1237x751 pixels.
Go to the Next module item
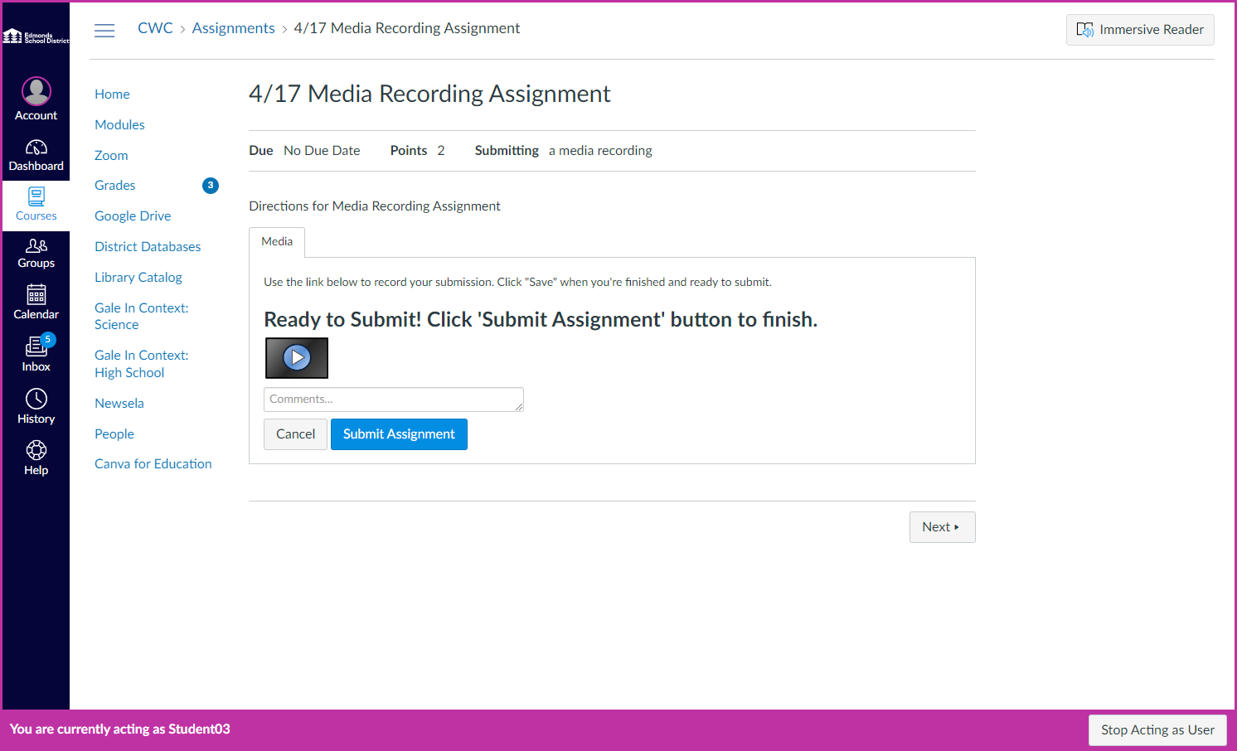942,527
